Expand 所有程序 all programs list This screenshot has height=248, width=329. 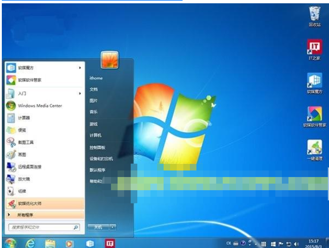(45, 215)
